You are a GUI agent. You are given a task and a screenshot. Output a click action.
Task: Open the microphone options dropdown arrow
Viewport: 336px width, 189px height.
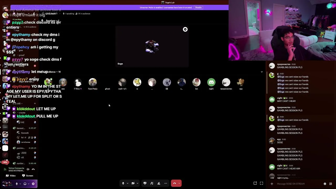coord(127,183)
